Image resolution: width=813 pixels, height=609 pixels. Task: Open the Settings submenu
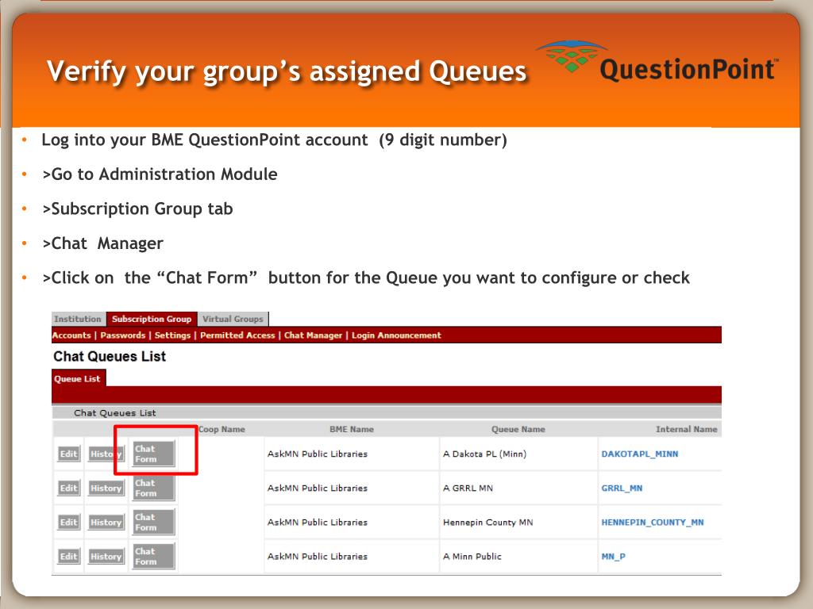(172, 335)
